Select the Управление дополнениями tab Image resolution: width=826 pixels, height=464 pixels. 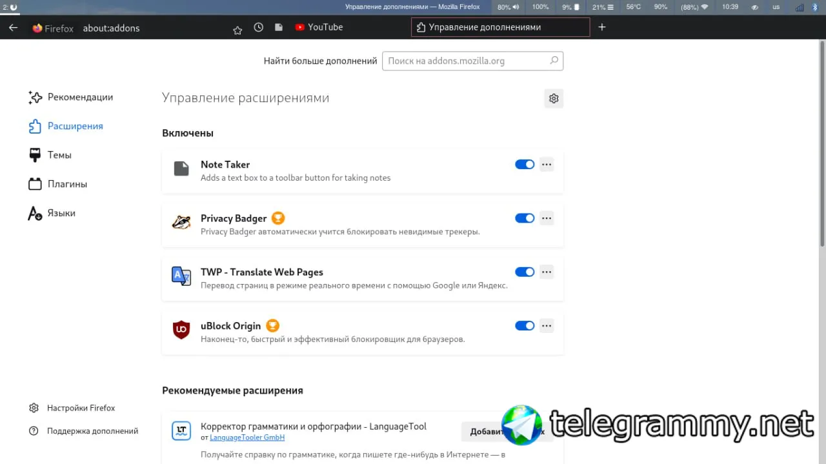coord(500,27)
